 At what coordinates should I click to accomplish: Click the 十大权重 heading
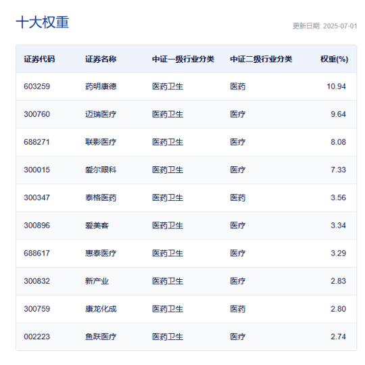(x=43, y=22)
